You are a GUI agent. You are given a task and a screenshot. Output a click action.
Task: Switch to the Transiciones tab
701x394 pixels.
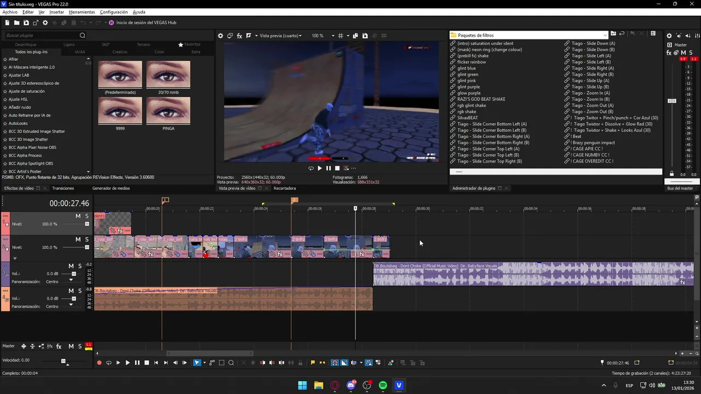(x=63, y=188)
